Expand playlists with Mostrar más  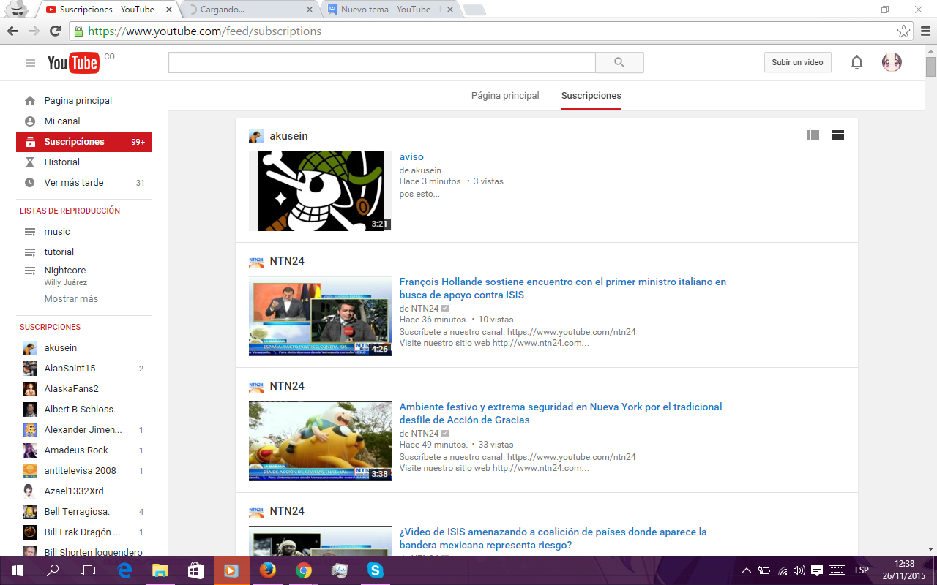pos(71,299)
